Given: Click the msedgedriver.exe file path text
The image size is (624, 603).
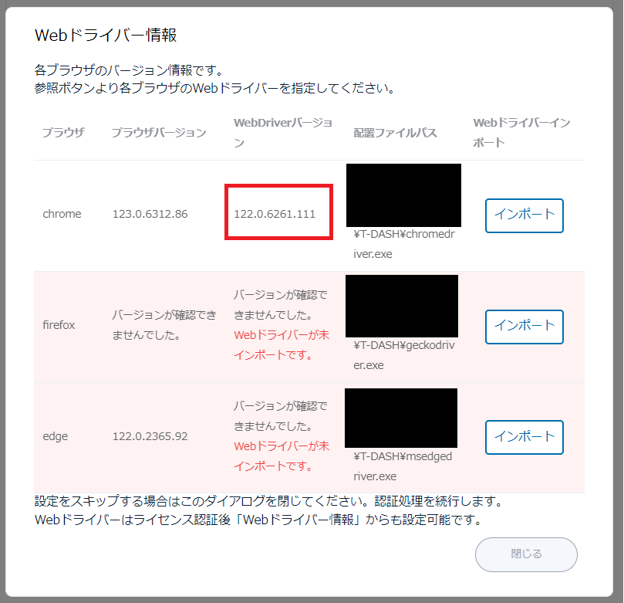Looking at the screenshot, I should coord(403,466).
